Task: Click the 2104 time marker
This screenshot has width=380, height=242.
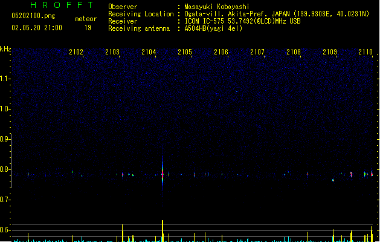Action: 149,52
